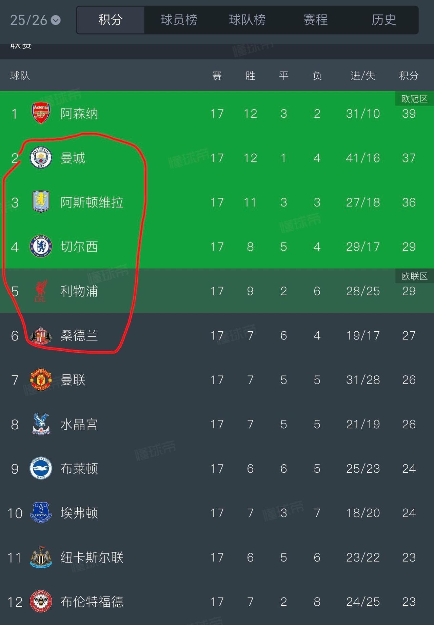Select the team name 利物浦
Image resolution: width=434 pixels, height=625 pixels.
tap(80, 291)
